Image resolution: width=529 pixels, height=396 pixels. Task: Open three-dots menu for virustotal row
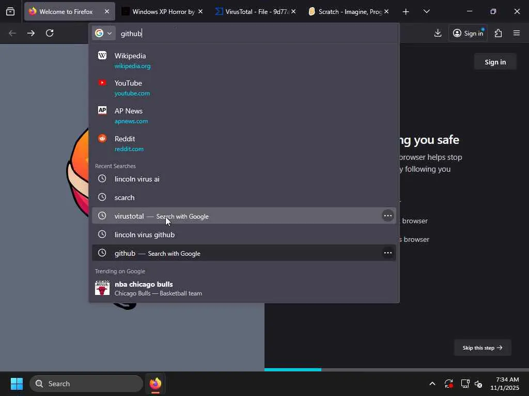pyautogui.click(x=388, y=216)
